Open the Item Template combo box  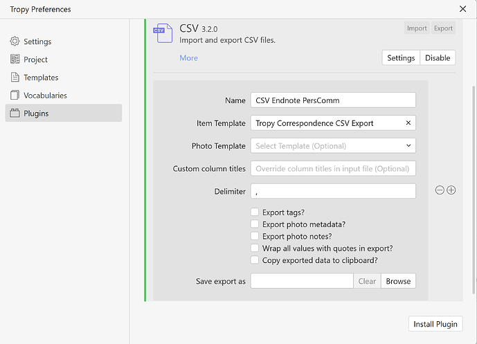[333, 123]
